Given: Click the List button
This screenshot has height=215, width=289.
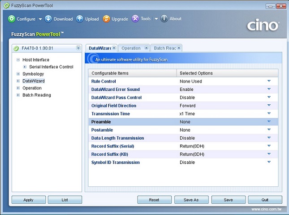Looking at the screenshot, I should point(65,200).
